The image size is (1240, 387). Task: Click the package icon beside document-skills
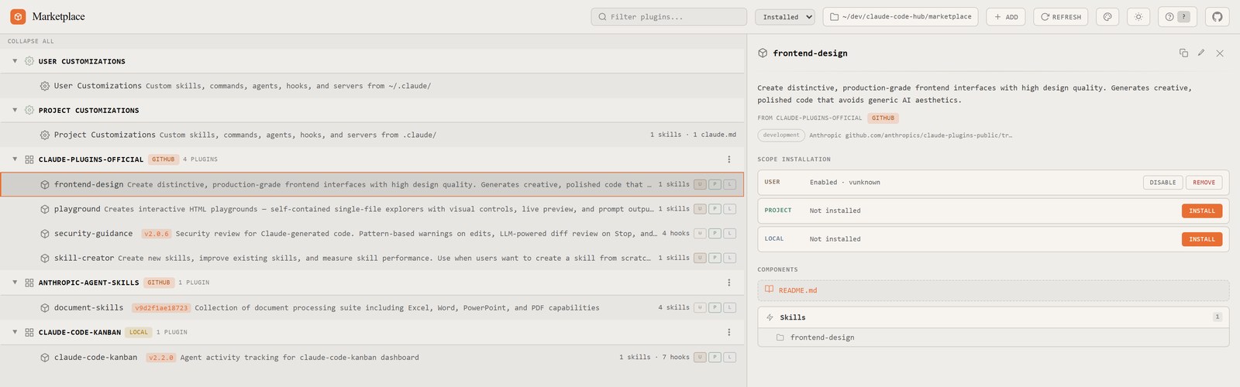45,308
